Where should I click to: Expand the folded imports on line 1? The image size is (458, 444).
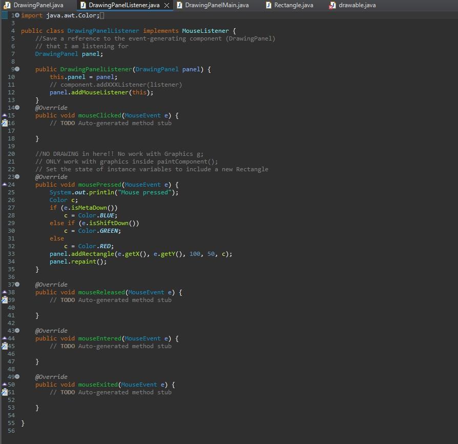click(x=17, y=15)
